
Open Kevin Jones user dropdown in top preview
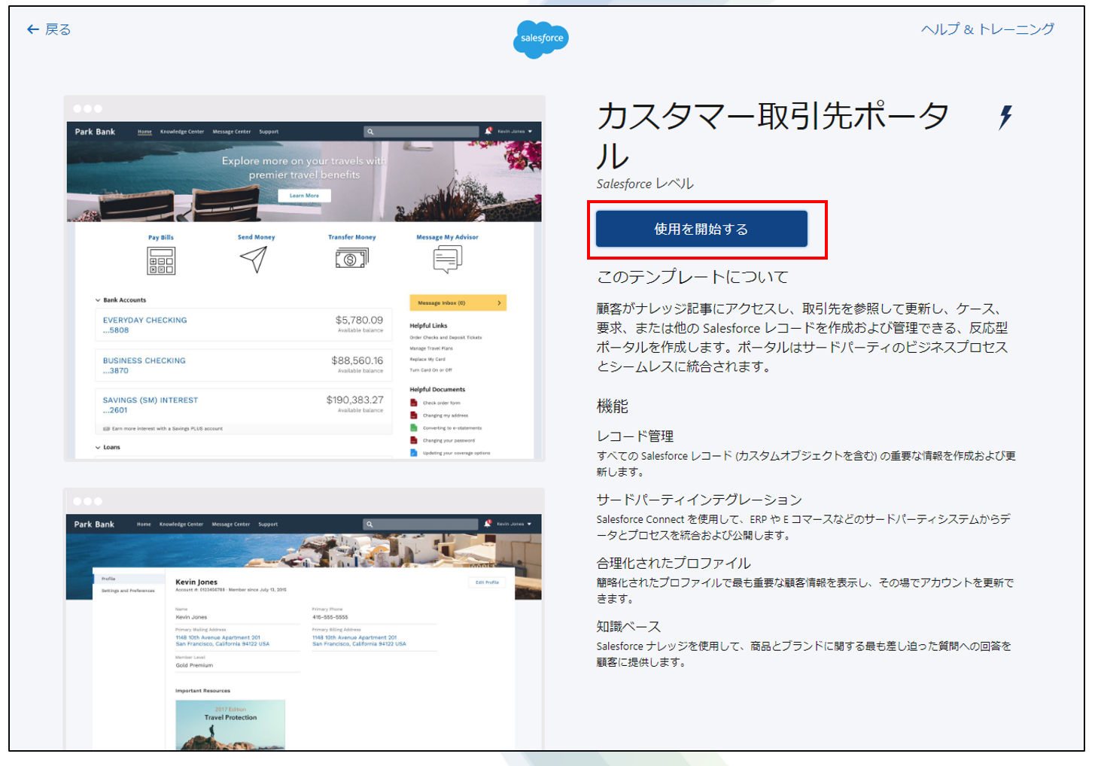pos(514,132)
